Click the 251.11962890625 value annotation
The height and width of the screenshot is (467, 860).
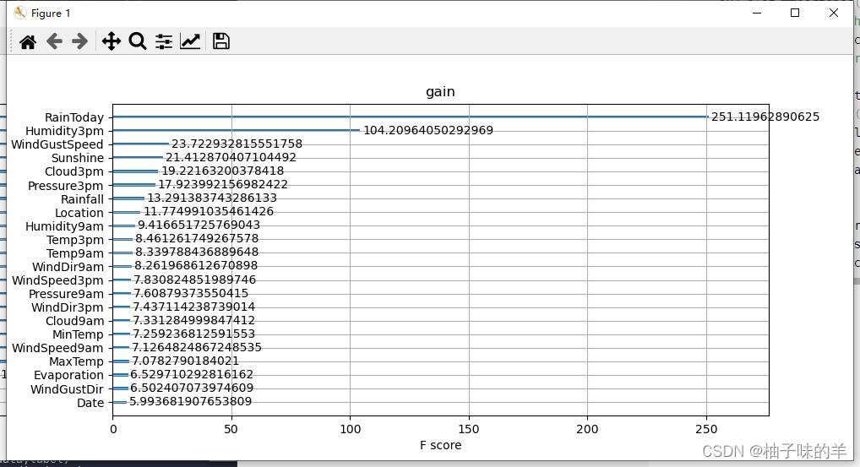click(x=765, y=117)
